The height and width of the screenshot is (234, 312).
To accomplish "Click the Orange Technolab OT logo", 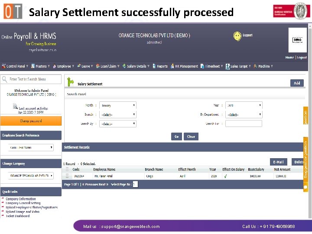I will pos(13,11).
